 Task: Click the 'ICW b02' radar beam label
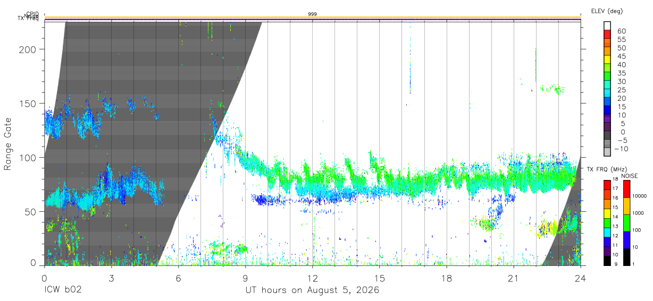[x=63, y=290]
